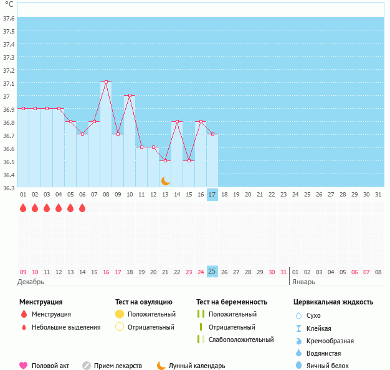390x370 pixels.
Task: Click the Половой акт legend label
Action: 51,366
